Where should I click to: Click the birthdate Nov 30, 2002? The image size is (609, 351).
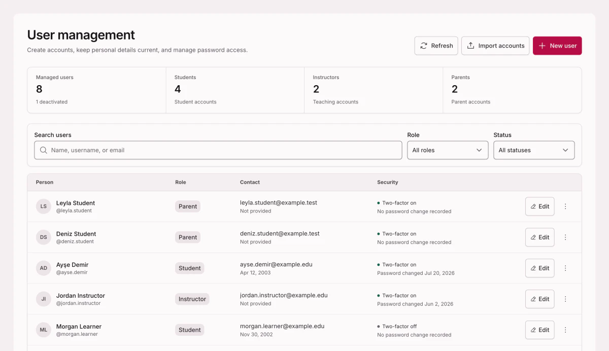[x=256, y=335]
